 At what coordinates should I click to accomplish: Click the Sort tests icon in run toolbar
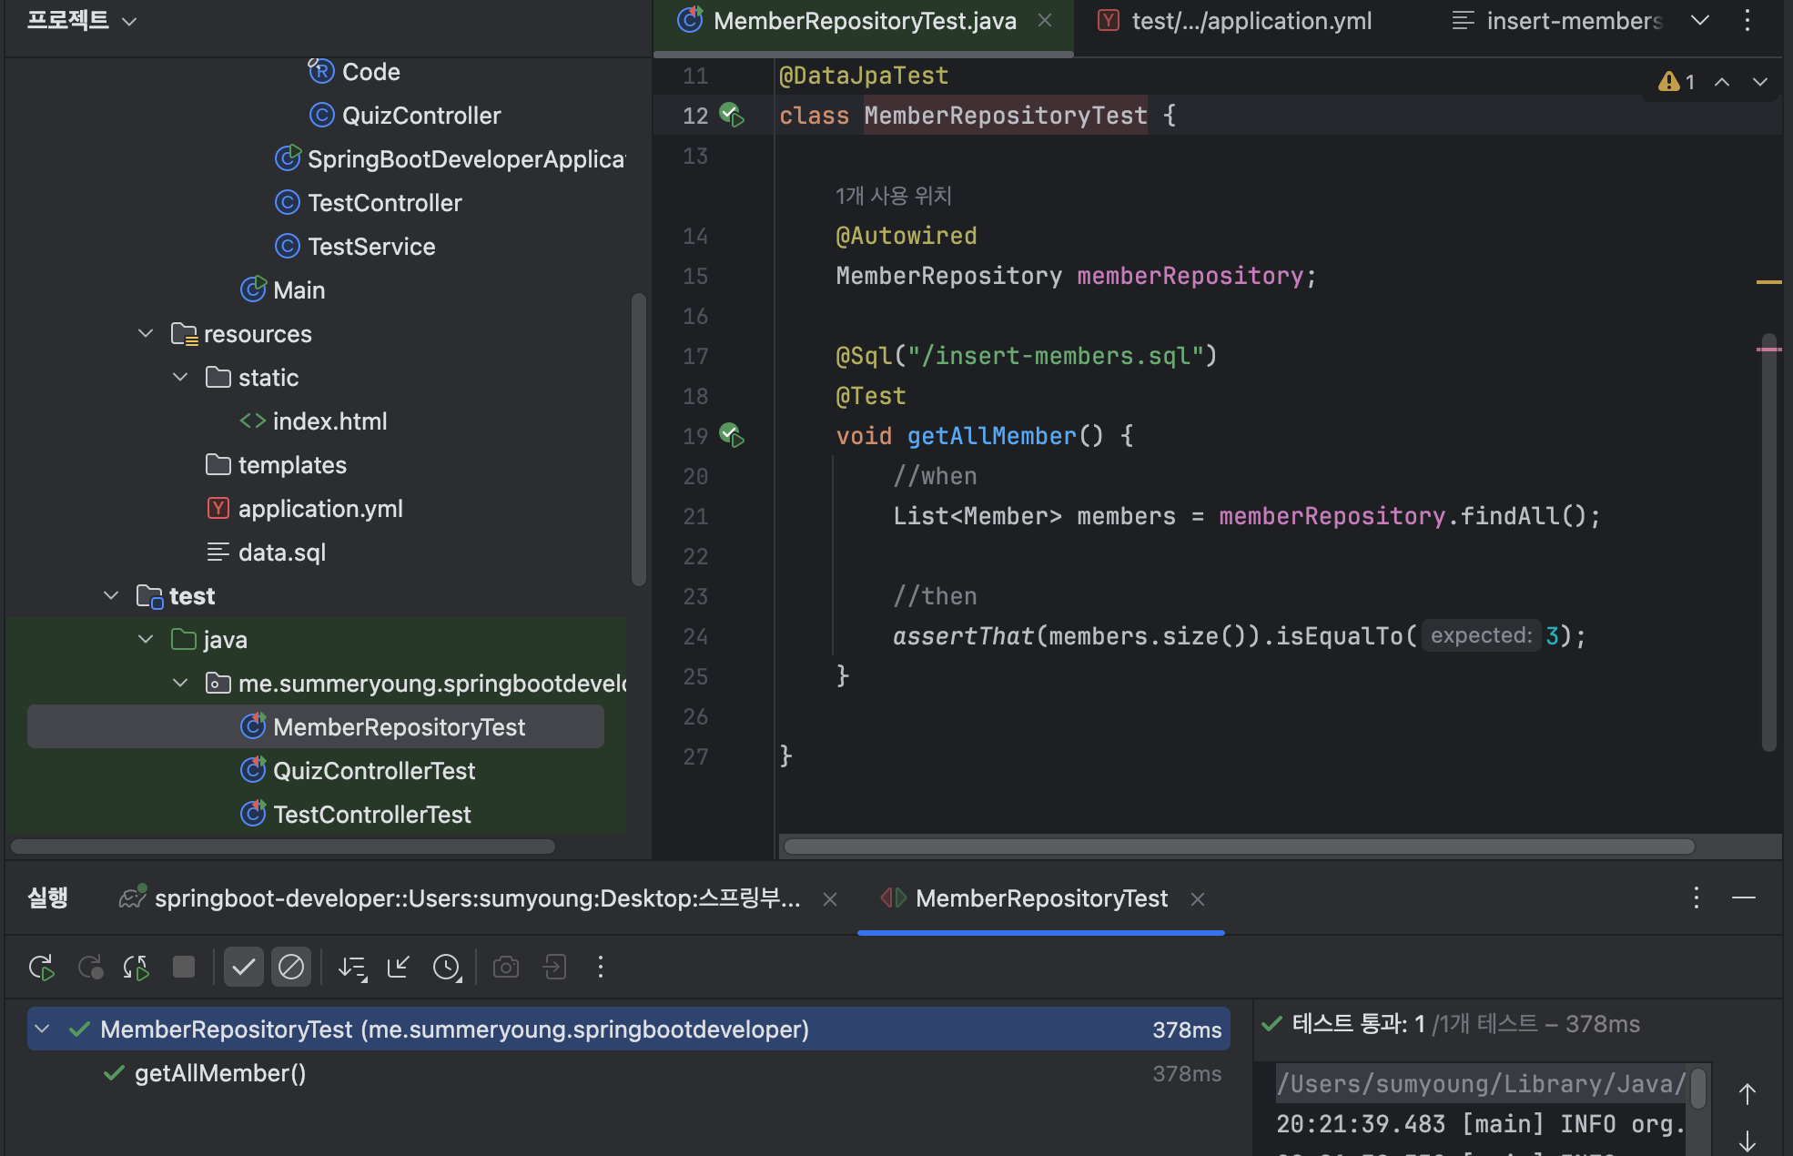coord(352,967)
